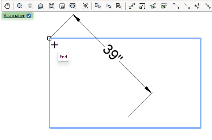212x140 pixels.
Task: Choose the zoom window selection tool
Action: click(x=40, y=6)
